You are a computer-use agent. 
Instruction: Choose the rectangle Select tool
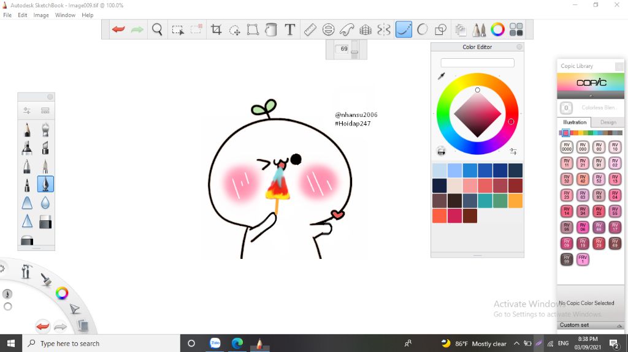178,29
